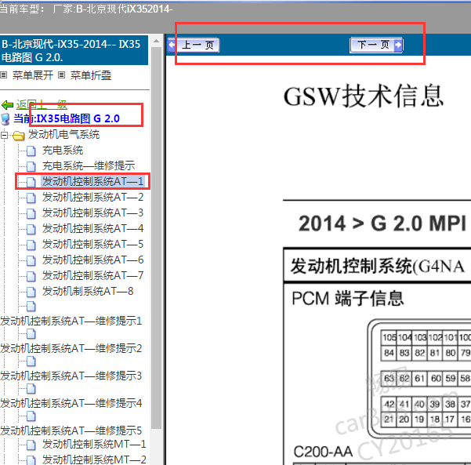
Task: Open 发动机控制系统AT—3 page
Action: click(92, 213)
